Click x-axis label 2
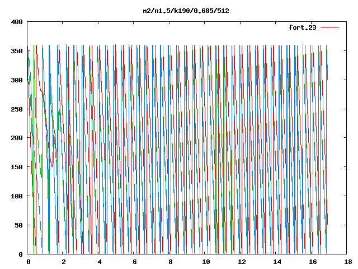358x269 pixels. 64,262
